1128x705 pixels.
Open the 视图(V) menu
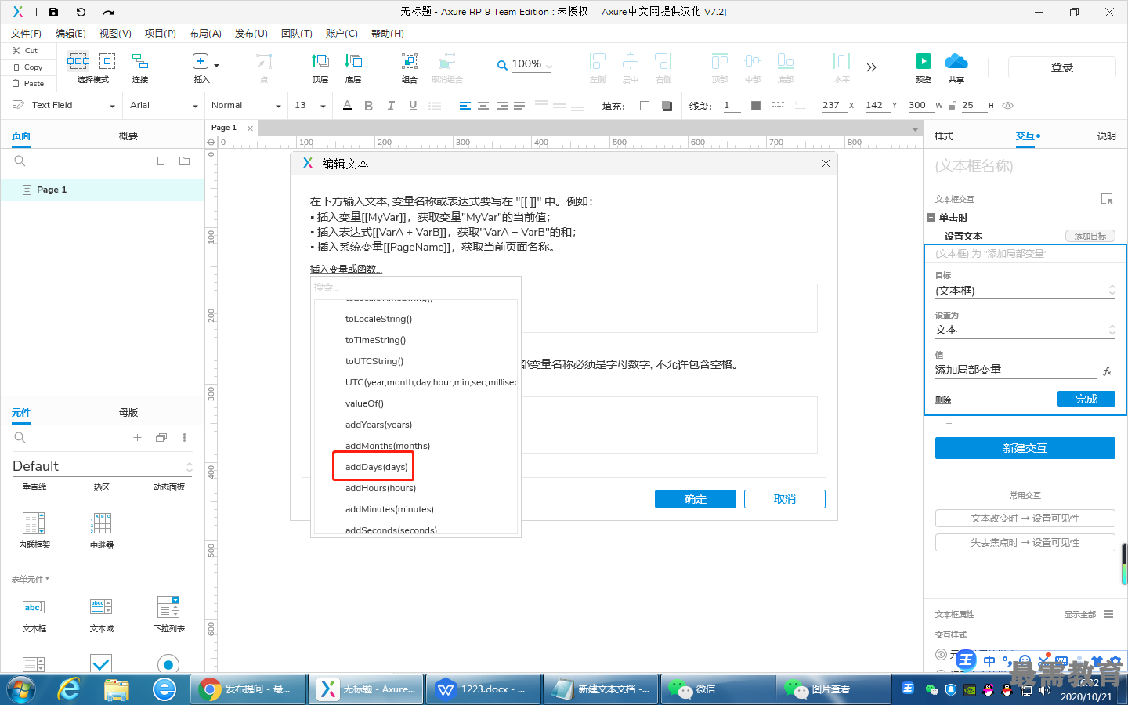coord(115,33)
